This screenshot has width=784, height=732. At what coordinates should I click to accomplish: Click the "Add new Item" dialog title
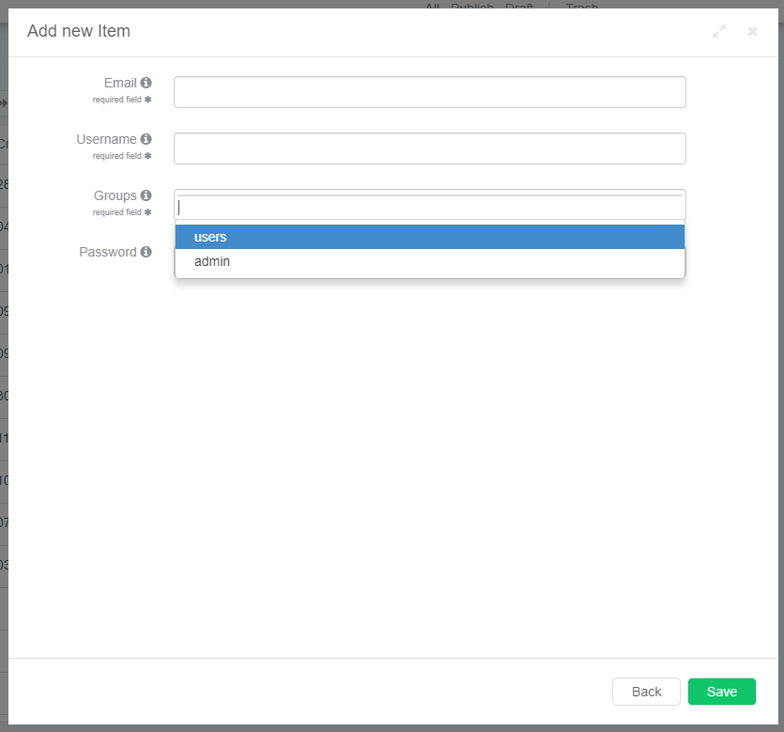79,31
